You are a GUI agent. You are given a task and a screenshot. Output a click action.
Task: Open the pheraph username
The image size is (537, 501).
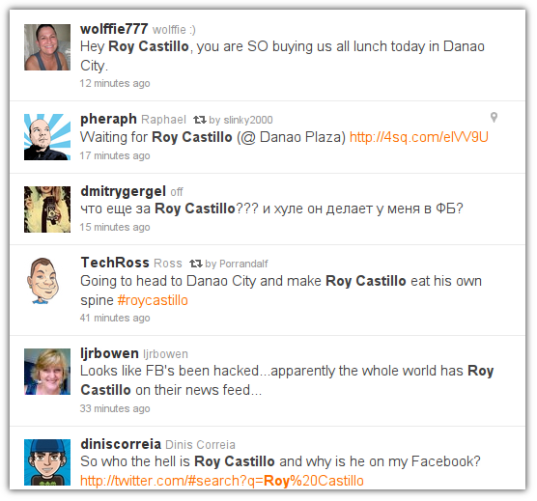coord(108,119)
